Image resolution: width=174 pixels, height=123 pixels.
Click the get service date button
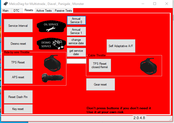click(76, 52)
